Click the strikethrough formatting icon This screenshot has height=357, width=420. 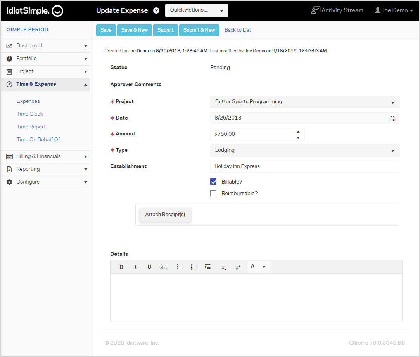[163, 267]
